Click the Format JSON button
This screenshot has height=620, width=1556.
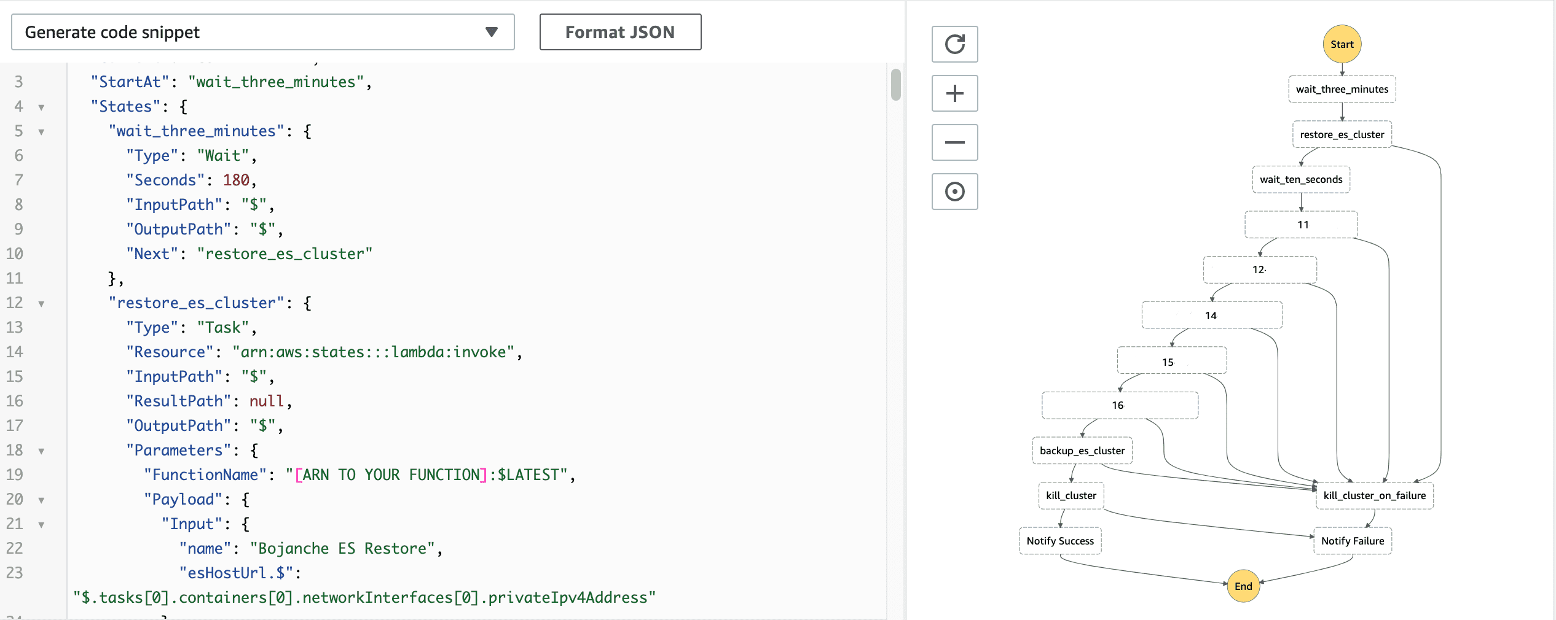[x=619, y=32]
